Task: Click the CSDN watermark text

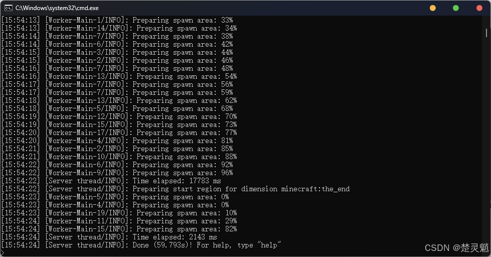Action: click(x=456, y=247)
